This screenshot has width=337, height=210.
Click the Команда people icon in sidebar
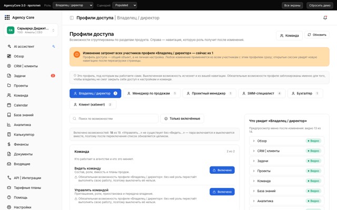(9, 95)
